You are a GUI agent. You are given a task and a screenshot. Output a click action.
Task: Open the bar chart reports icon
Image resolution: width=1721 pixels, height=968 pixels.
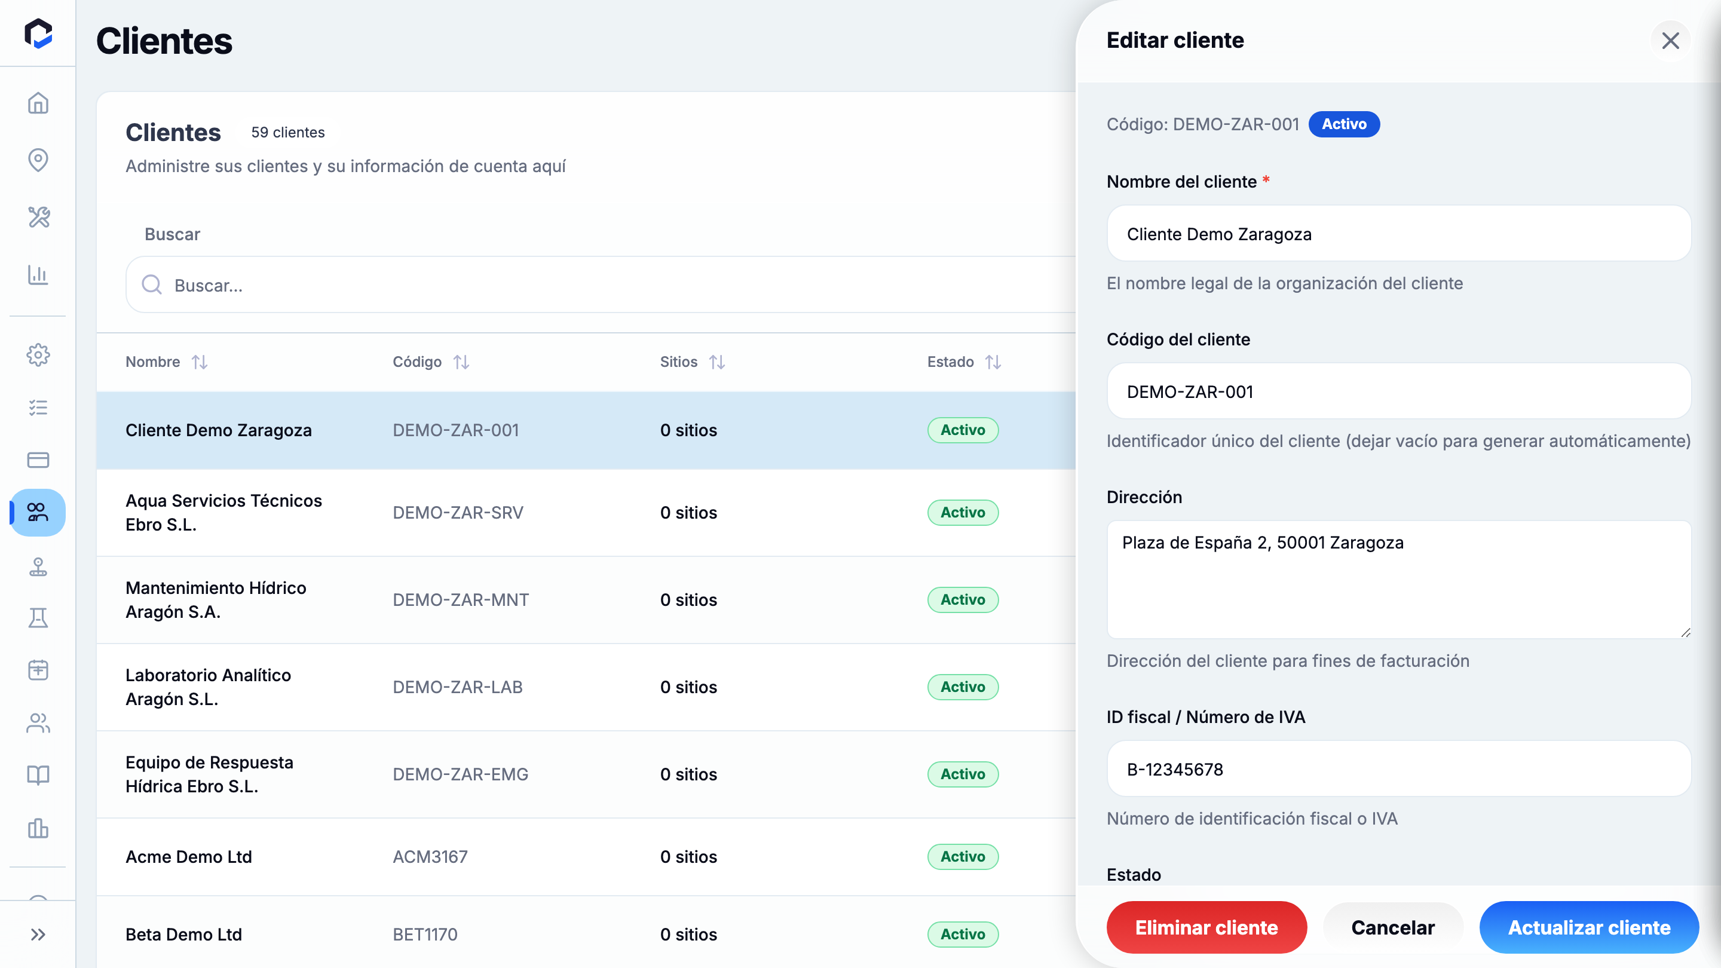(x=38, y=275)
